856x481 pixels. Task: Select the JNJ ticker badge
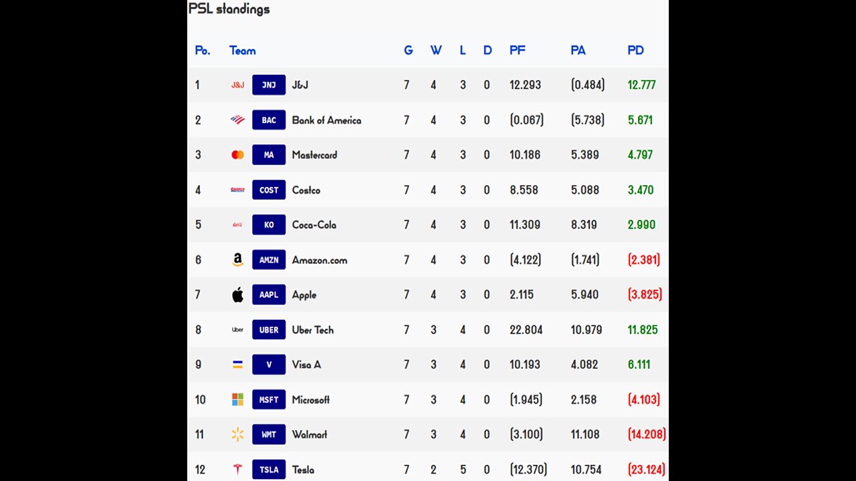269,85
